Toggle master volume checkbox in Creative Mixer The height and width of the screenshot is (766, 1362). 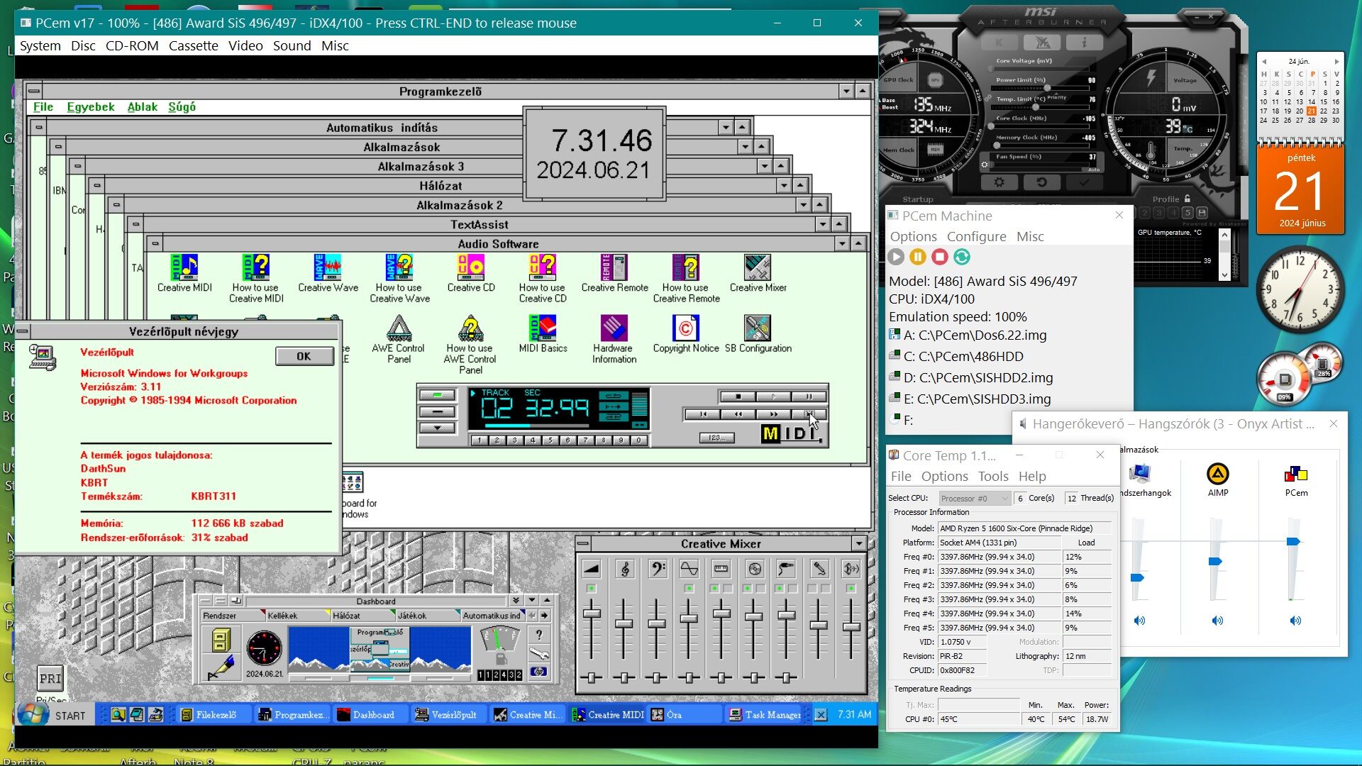tap(591, 589)
